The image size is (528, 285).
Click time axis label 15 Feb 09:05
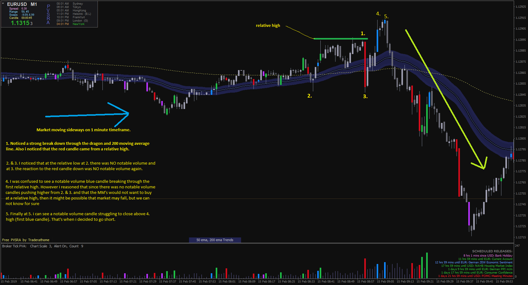[385, 282]
